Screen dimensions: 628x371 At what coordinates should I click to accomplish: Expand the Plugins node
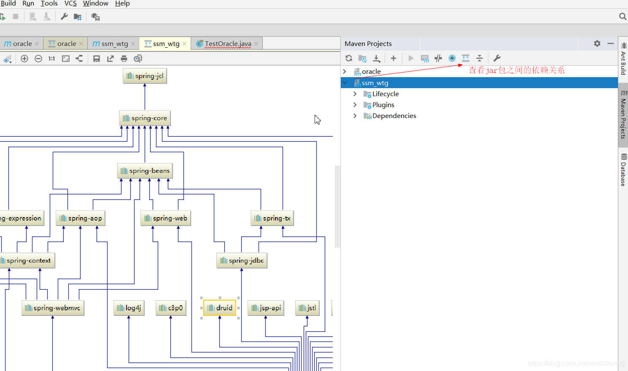click(355, 105)
